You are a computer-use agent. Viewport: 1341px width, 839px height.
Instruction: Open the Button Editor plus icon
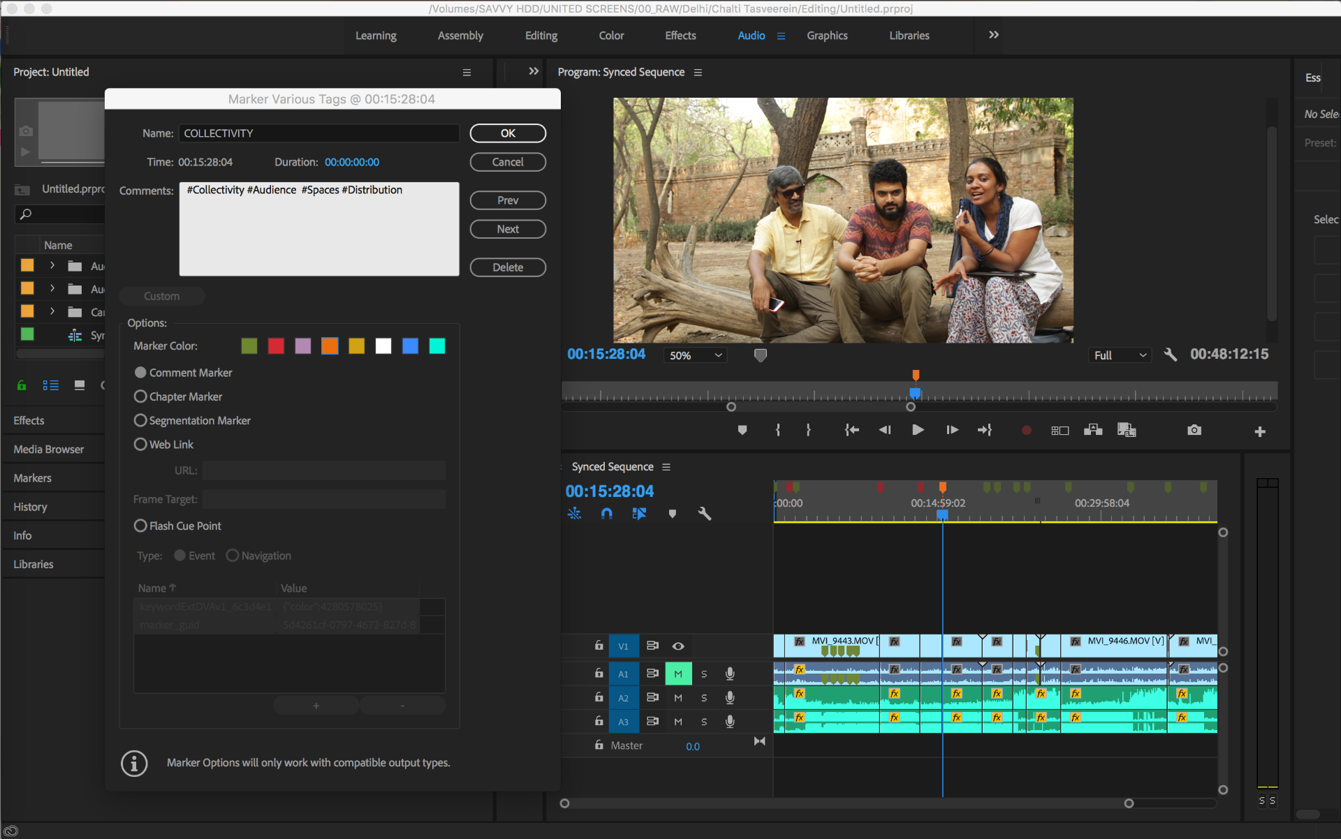[1260, 431]
